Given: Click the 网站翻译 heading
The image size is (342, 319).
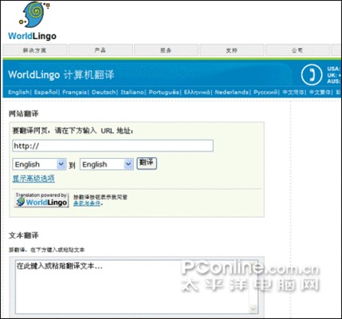Looking at the screenshot, I should 24,114.
